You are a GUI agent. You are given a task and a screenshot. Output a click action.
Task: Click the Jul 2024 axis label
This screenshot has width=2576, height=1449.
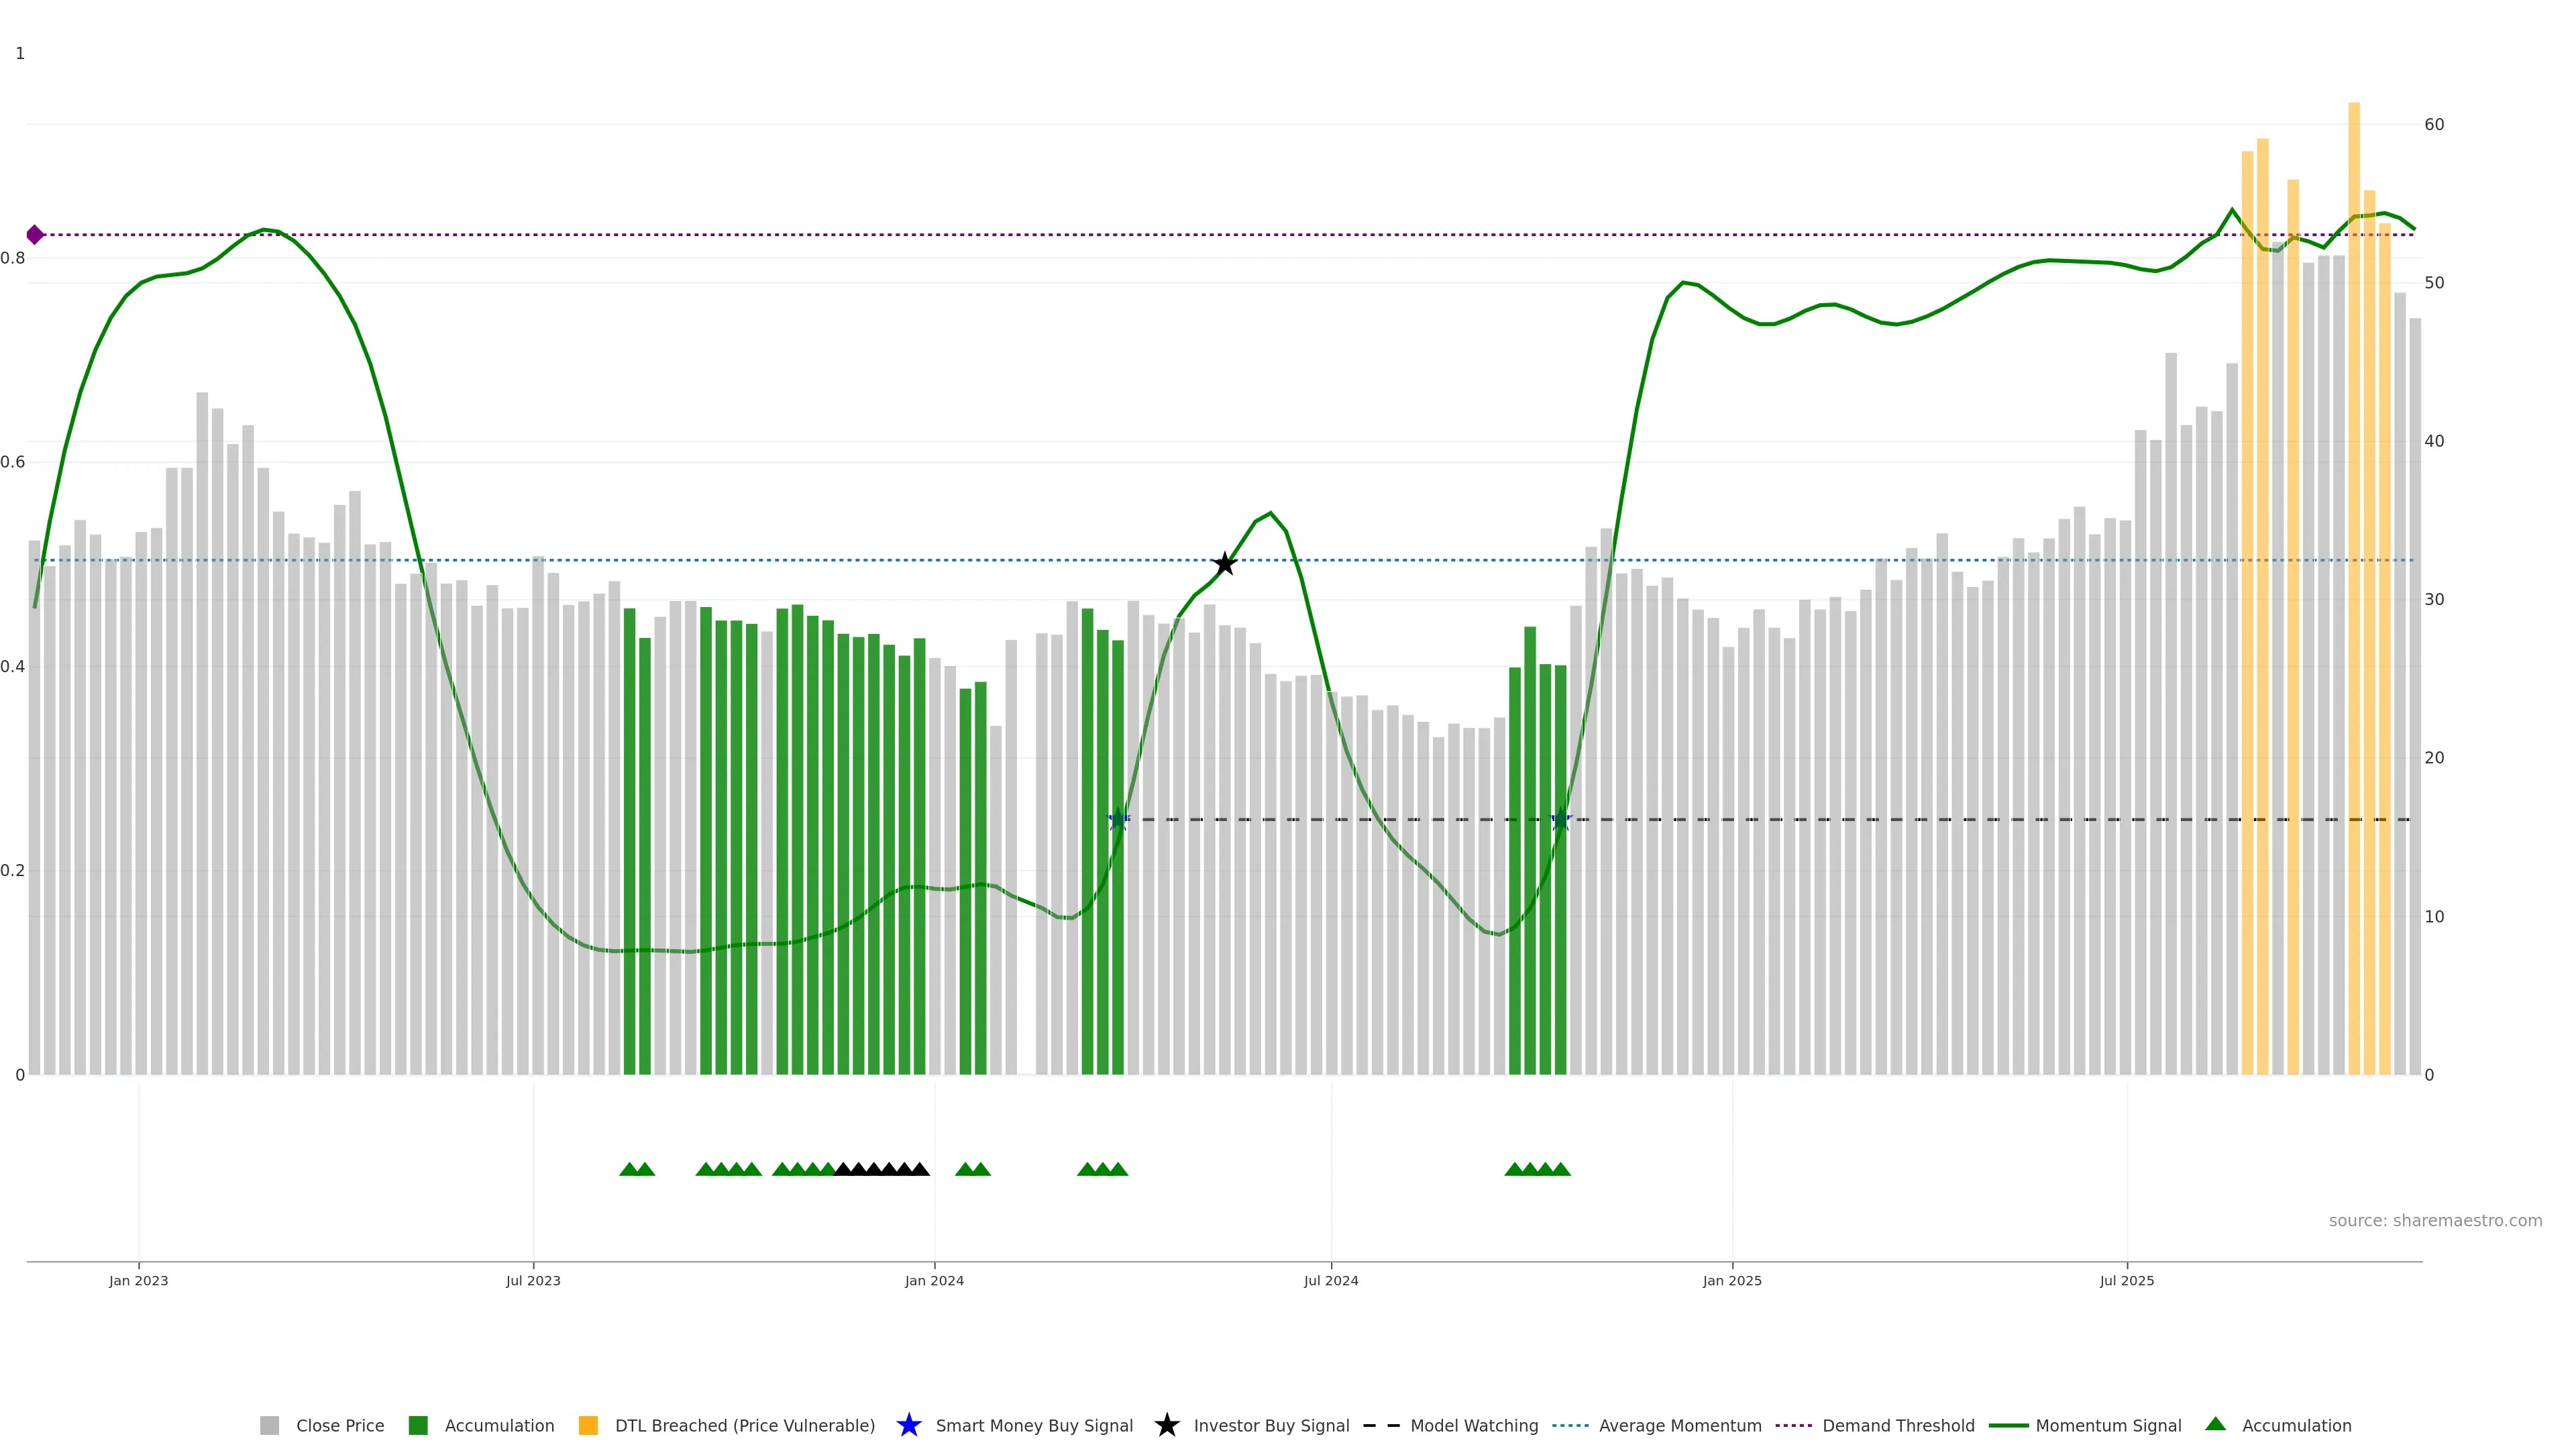point(1331,1281)
